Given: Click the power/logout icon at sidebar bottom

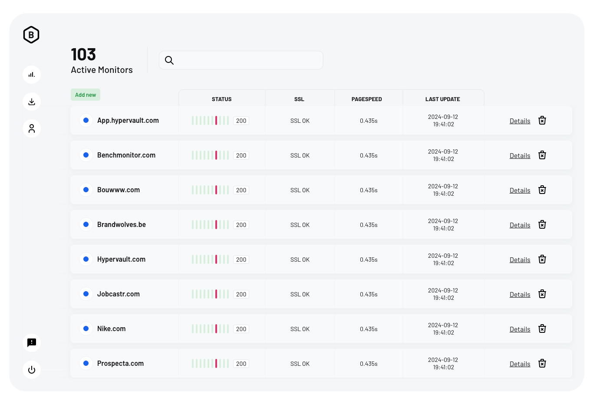Looking at the screenshot, I should point(31,370).
